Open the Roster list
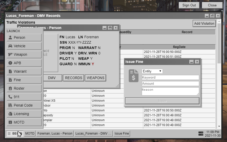 pyautogui.click(x=24, y=88)
